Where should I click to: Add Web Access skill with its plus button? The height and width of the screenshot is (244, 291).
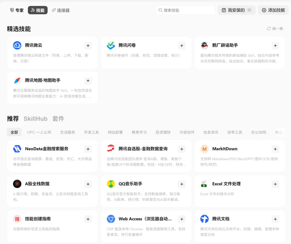182,219
